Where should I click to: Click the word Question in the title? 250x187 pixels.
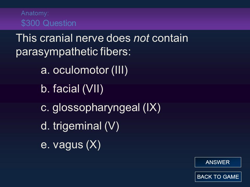(60, 23)
